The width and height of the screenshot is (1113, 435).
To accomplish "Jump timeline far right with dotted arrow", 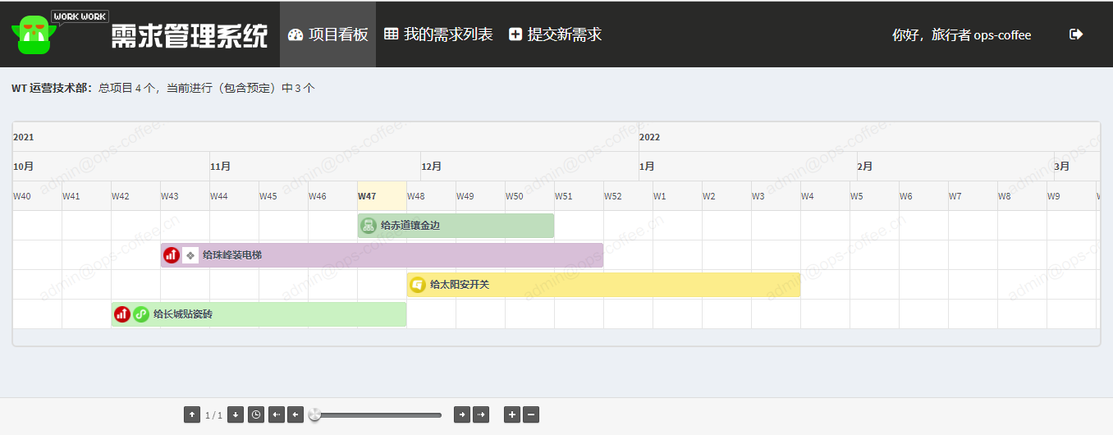I will (481, 415).
